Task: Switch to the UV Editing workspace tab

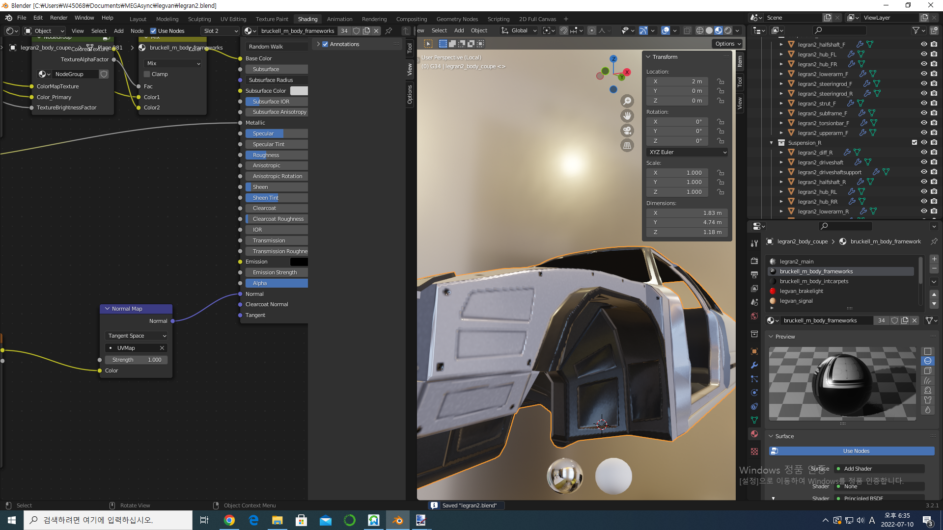Action: click(233, 19)
